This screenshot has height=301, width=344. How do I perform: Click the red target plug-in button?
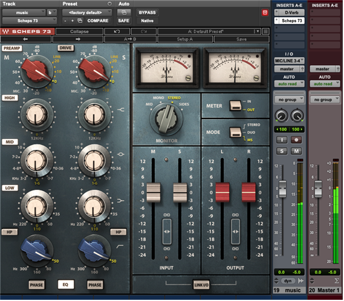265,13
